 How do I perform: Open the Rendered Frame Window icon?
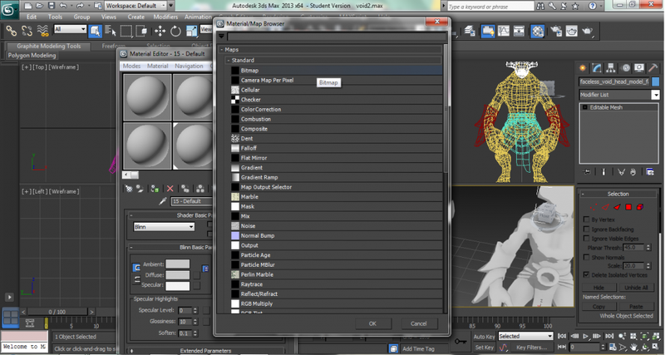pos(571,31)
